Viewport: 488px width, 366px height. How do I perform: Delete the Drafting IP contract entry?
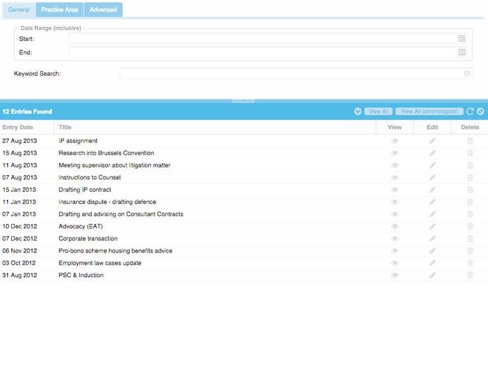point(470,190)
